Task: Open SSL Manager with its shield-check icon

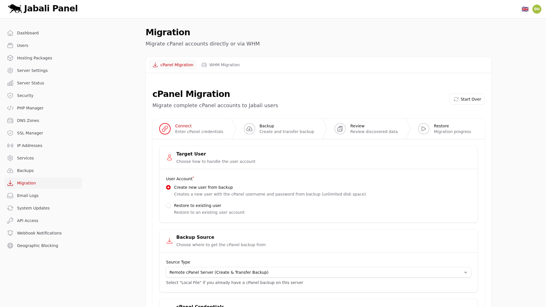Action: [x=10, y=133]
